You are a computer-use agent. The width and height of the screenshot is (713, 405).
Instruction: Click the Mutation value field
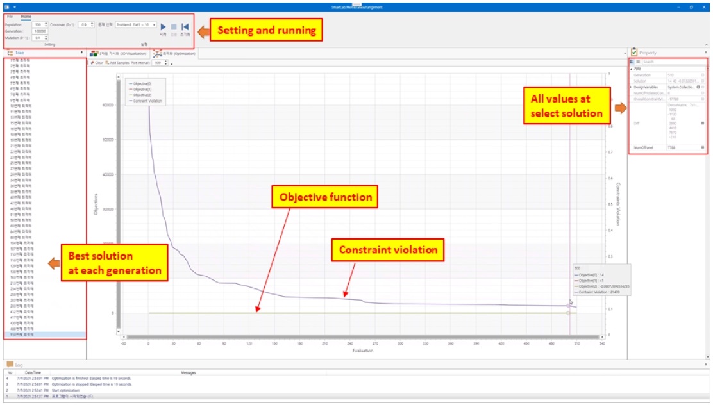click(40, 38)
